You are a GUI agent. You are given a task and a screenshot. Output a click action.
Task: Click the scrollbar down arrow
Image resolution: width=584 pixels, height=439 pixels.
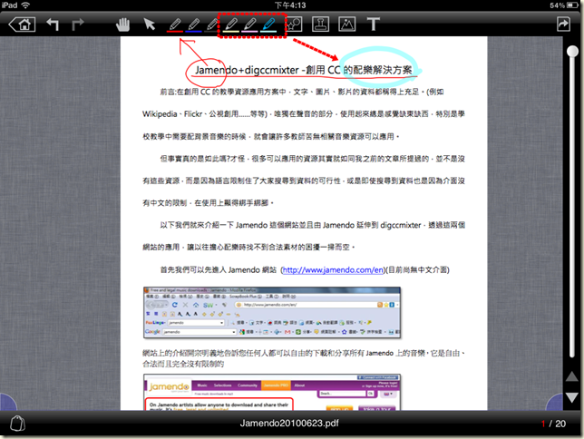[572, 397]
